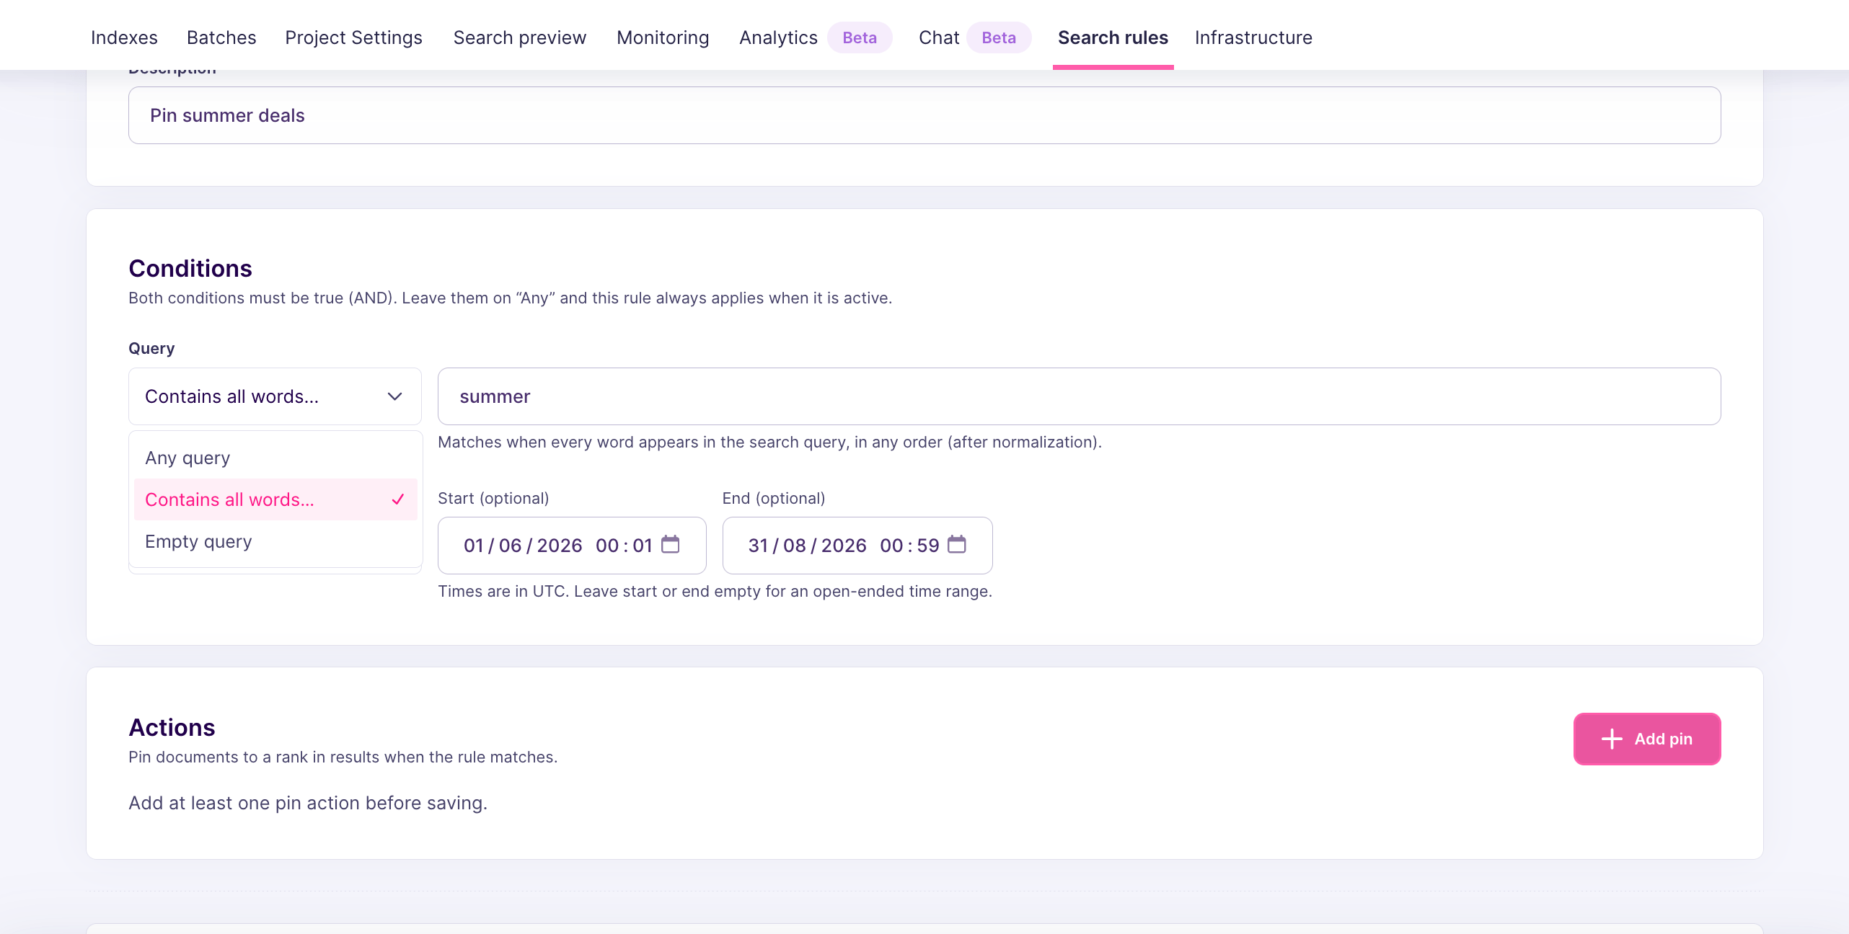Open the Indexes tab
This screenshot has height=934, width=1849.
124,37
